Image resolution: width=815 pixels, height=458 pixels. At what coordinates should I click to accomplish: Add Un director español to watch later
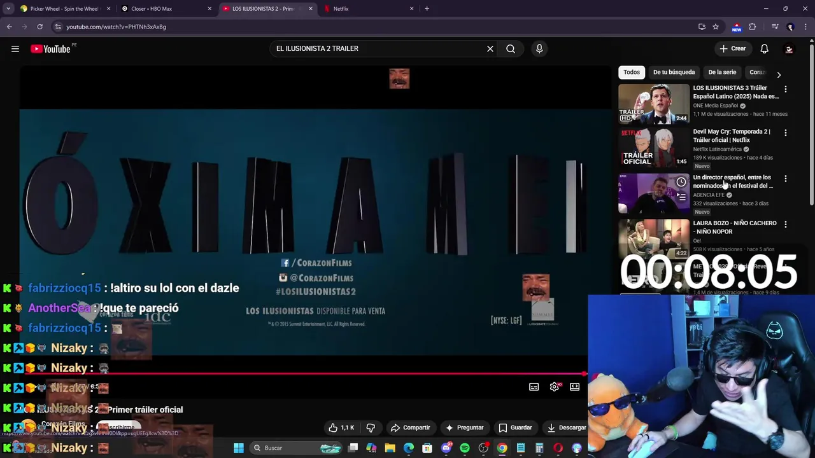click(681, 182)
